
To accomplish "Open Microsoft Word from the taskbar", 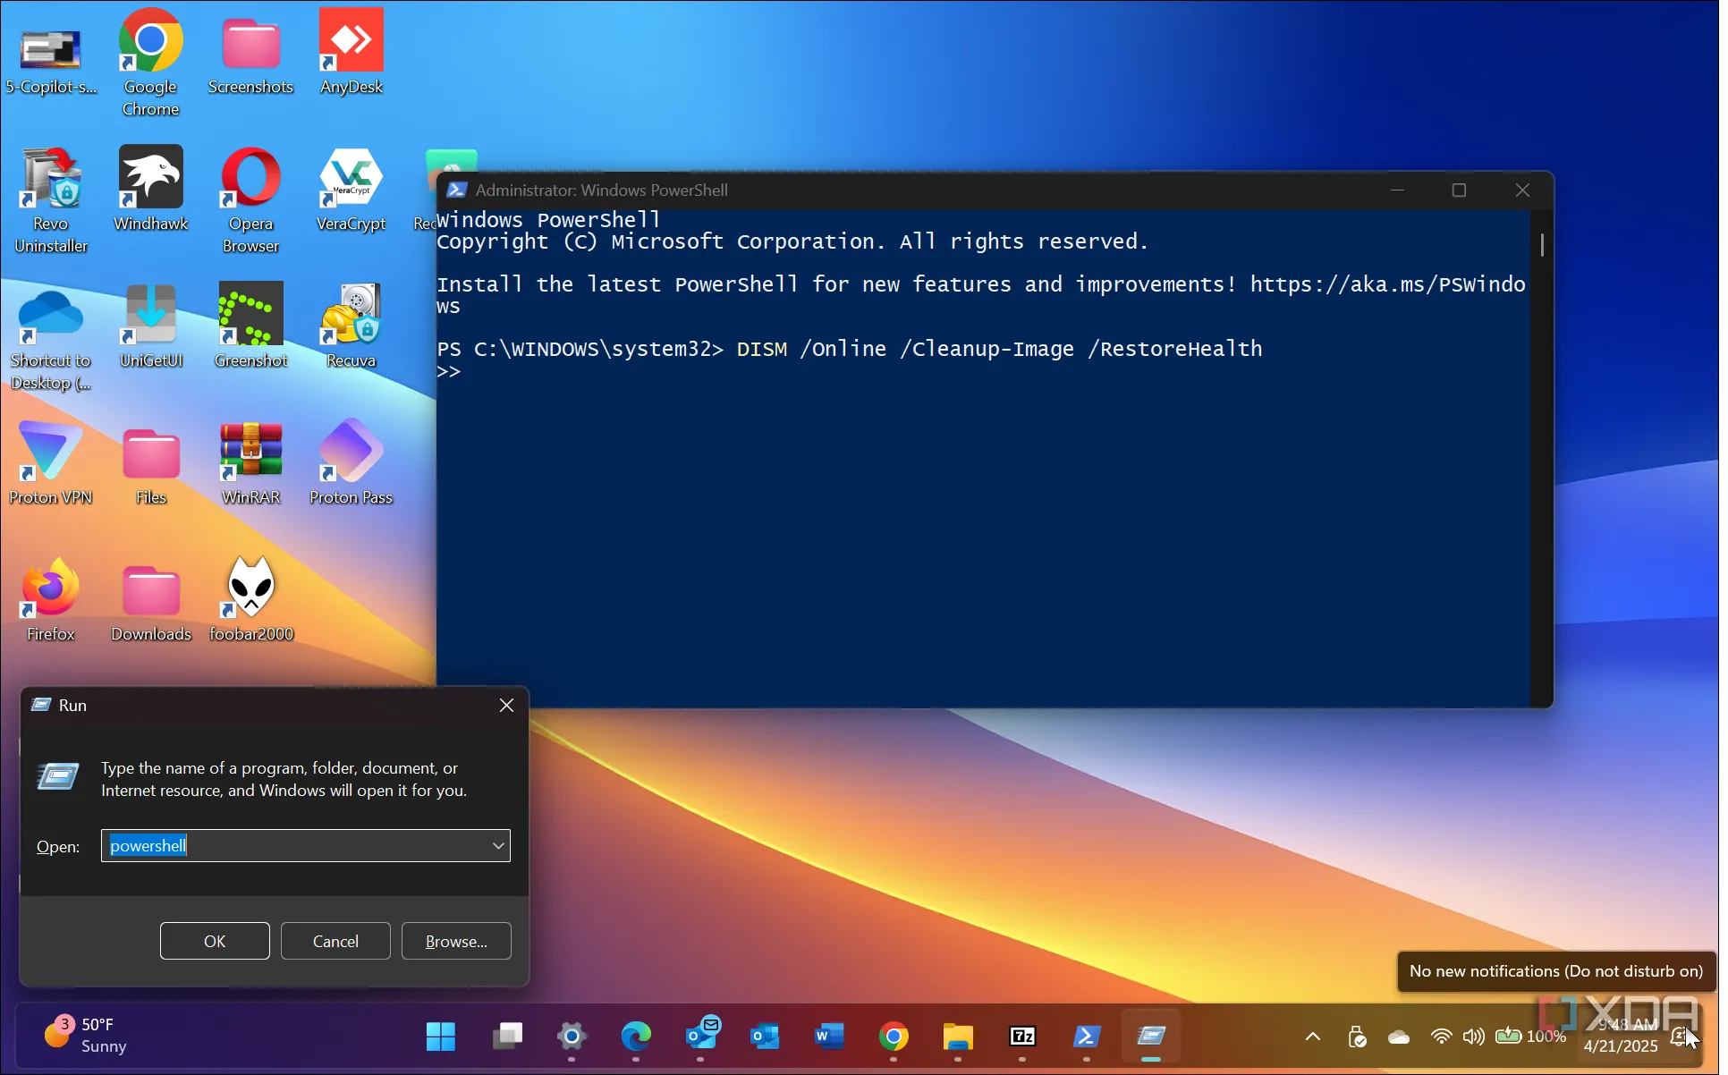I will click(829, 1037).
